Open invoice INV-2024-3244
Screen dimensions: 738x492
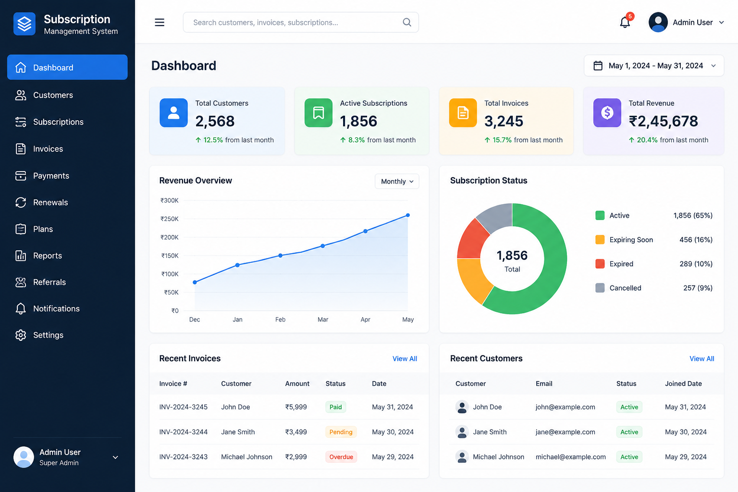click(184, 432)
